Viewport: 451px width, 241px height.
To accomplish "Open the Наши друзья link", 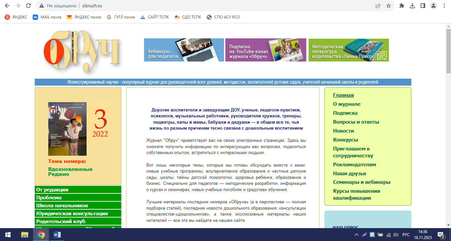I will coord(350,174).
